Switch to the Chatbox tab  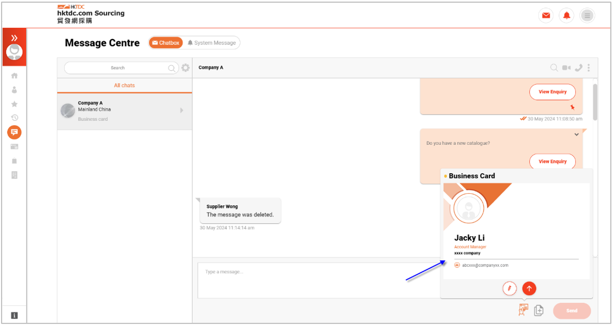pyautogui.click(x=165, y=42)
